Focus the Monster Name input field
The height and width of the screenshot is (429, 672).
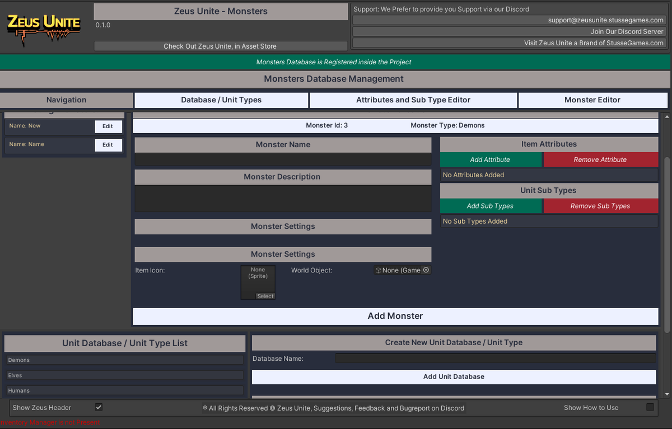coord(283,159)
